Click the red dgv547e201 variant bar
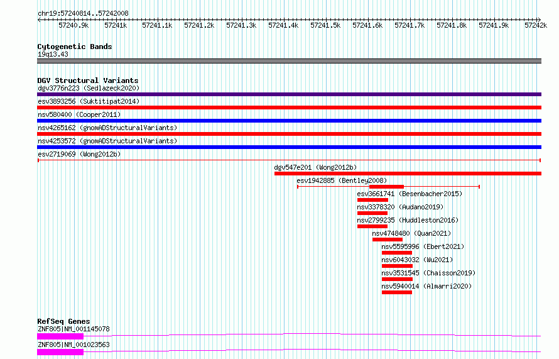The height and width of the screenshot is (359, 559). (408, 174)
